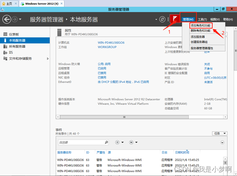Click computer name WIN-PD4KU36IGO6 link
This screenshot has width=237, height=176.
tap(111, 43)
